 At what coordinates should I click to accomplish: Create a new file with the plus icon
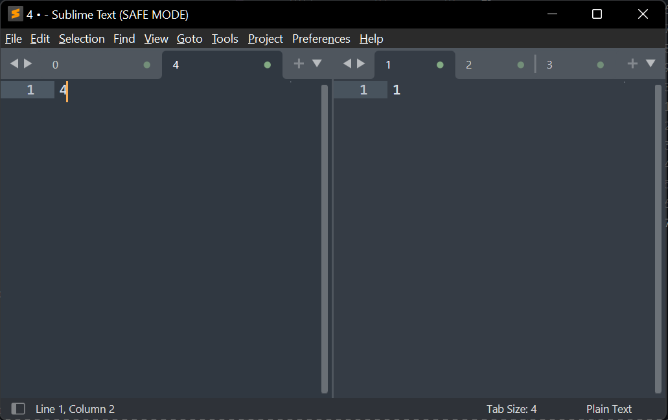click(x=299, y=63)
